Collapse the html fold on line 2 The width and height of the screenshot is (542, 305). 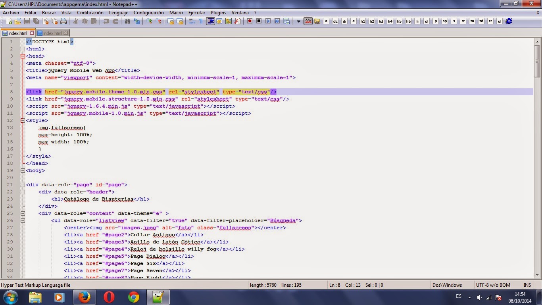point(23,49)
